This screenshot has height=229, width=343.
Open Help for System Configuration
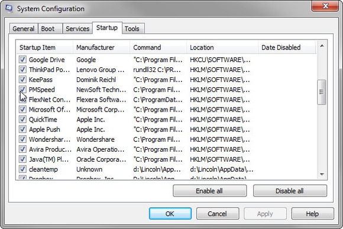[313, 214]
